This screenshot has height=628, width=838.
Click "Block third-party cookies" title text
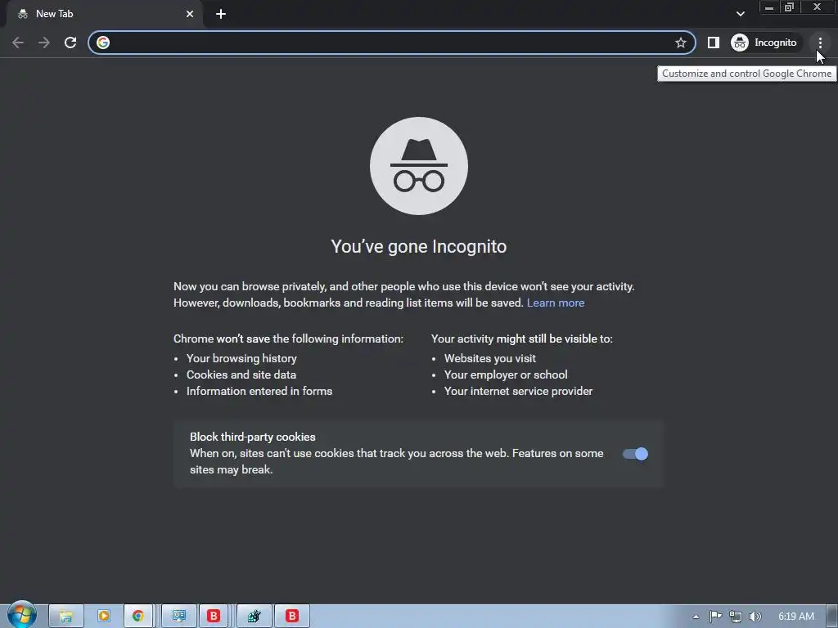point(253,437)
